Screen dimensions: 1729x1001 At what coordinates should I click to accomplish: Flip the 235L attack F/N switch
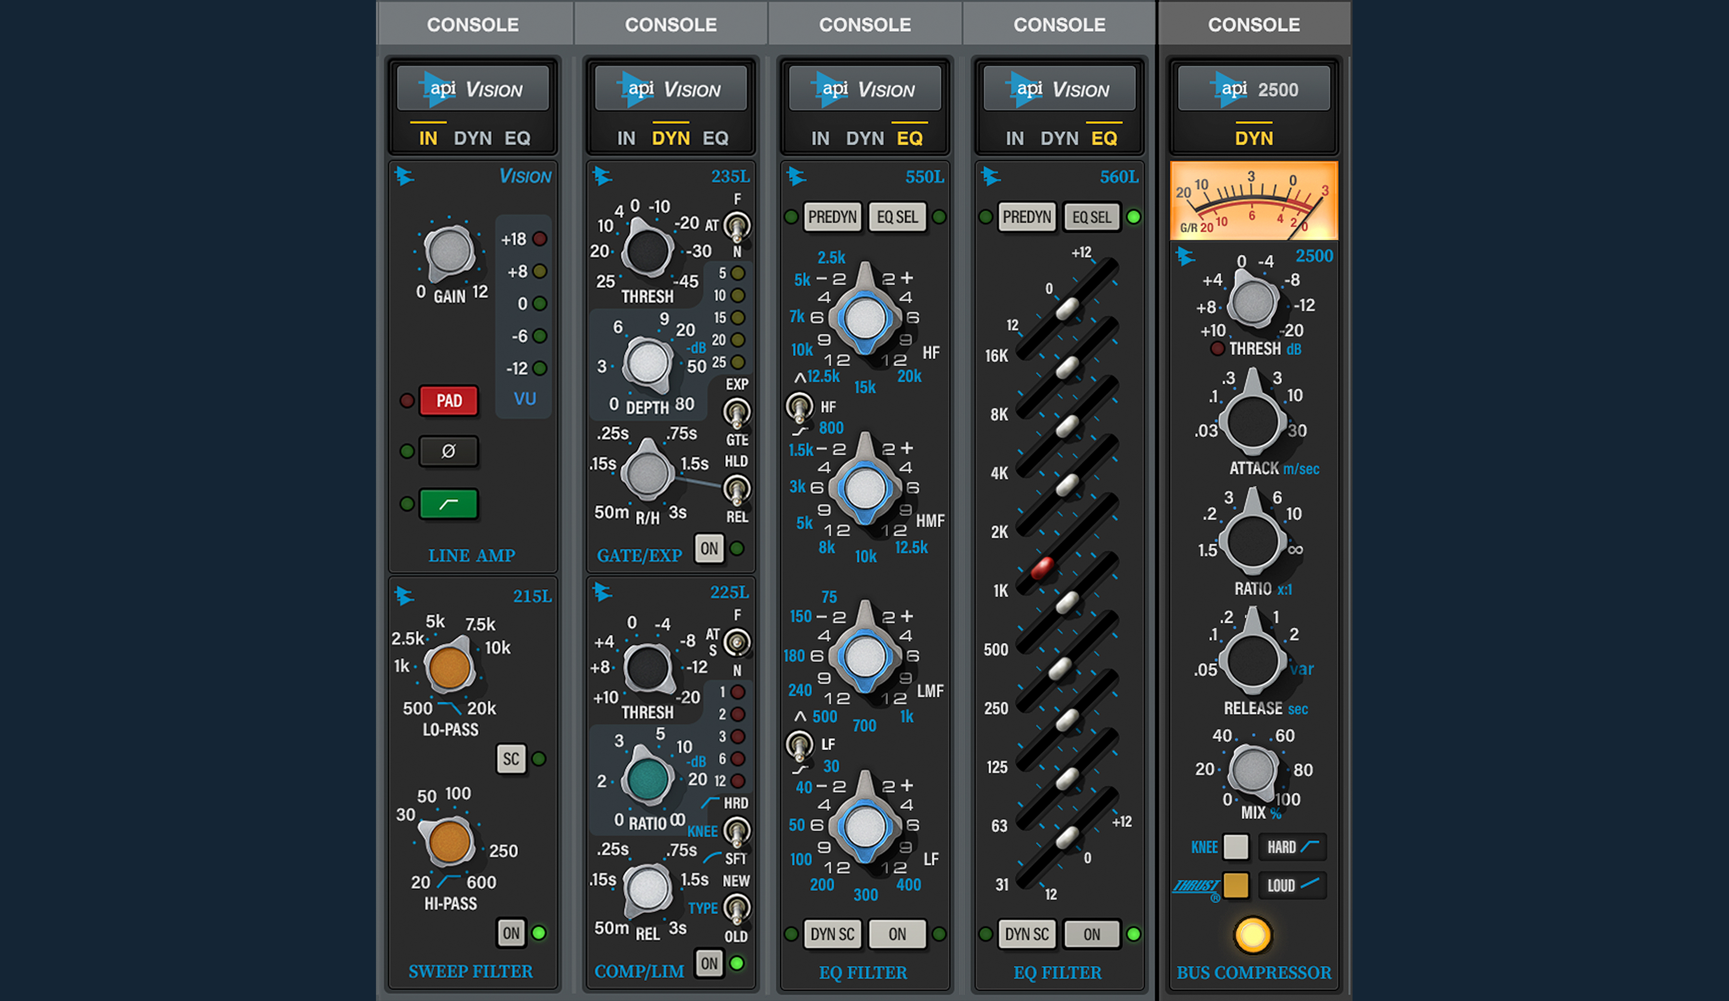[736, 227]
